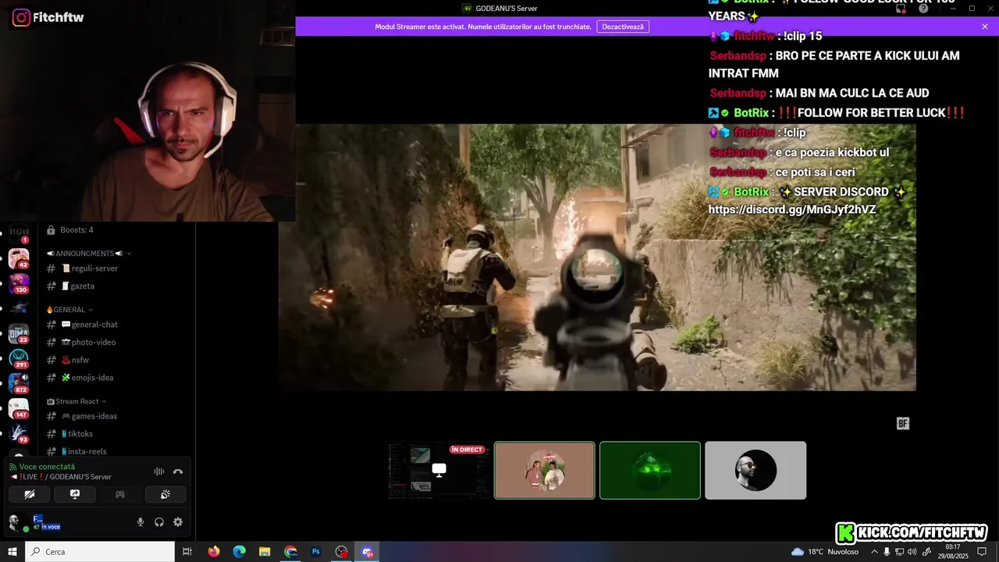Open the Windows Start menu

coord(12,552)
